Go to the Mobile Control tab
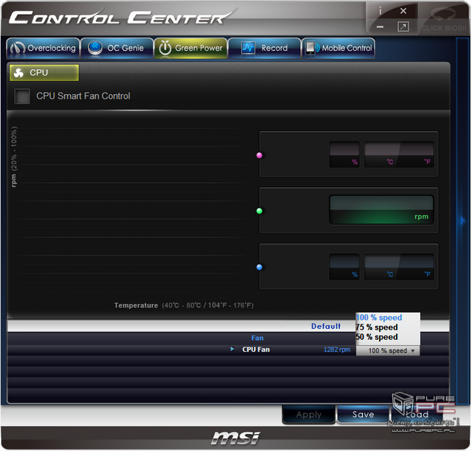 [339, 48]
